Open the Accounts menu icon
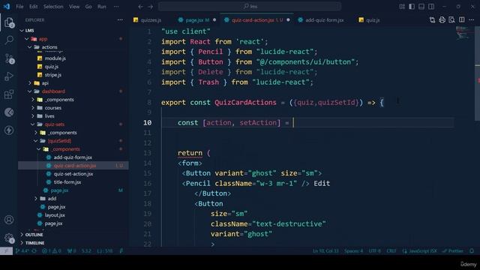Image resolution: width=480 pixels, height=270 pixels. click(x=9, y=220)
